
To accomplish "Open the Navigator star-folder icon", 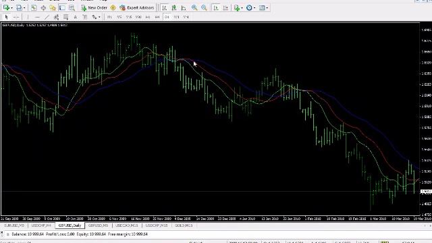I will (53, 7).
